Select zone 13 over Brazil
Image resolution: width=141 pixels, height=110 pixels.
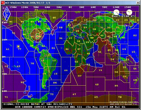coord(54,60)
